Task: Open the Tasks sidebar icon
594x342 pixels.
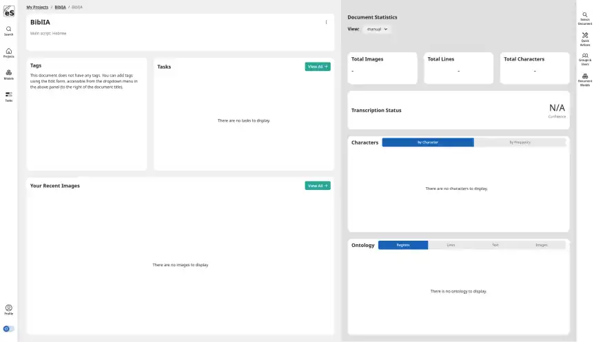Action: [x=8, y=96]
